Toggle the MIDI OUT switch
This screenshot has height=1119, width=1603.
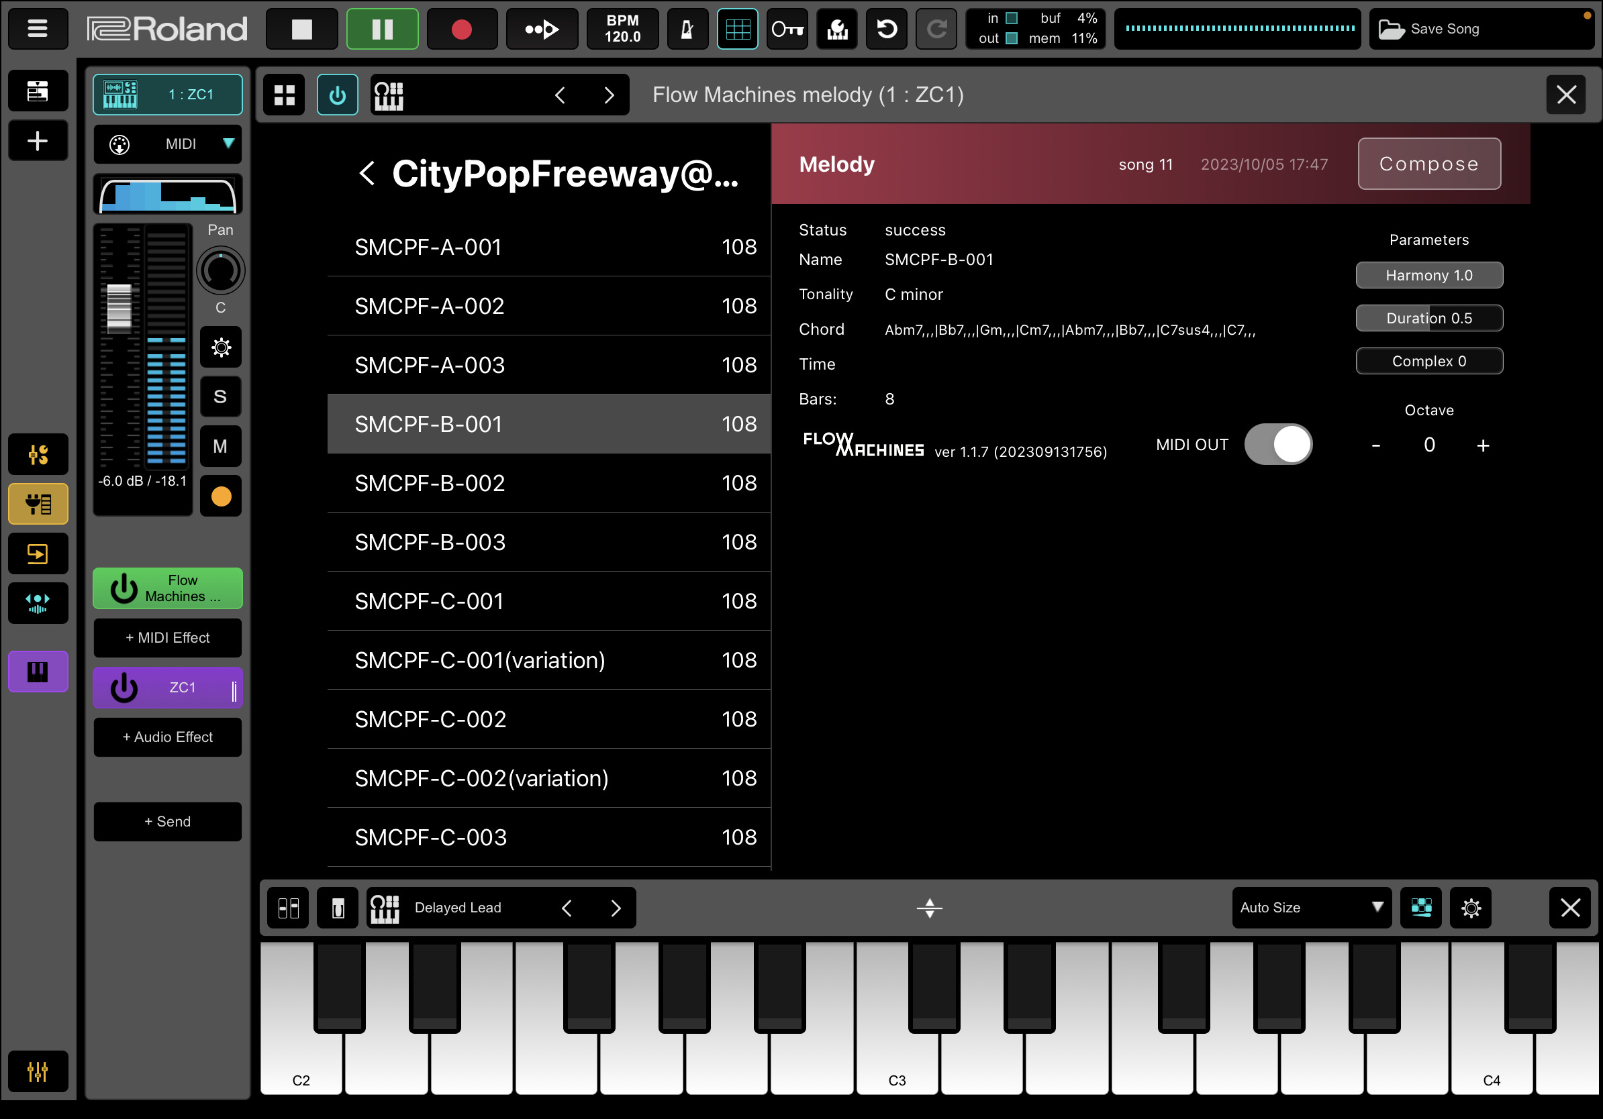[x=1278, y=444]
